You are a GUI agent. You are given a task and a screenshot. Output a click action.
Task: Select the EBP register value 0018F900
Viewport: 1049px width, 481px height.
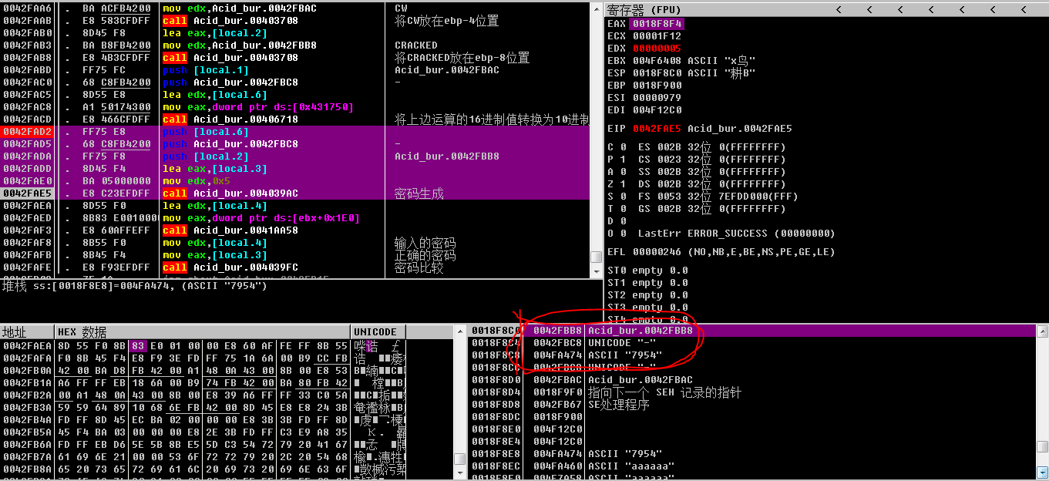(657, 86)
